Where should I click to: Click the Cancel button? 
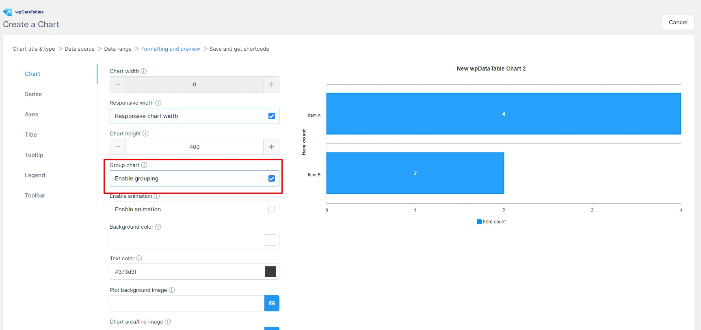(678, 22)
